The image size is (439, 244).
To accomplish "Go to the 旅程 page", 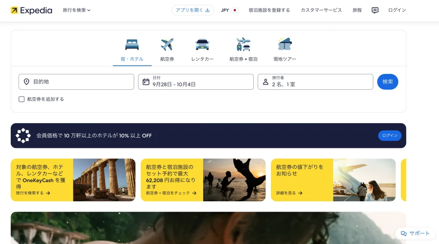I will 357,10.
